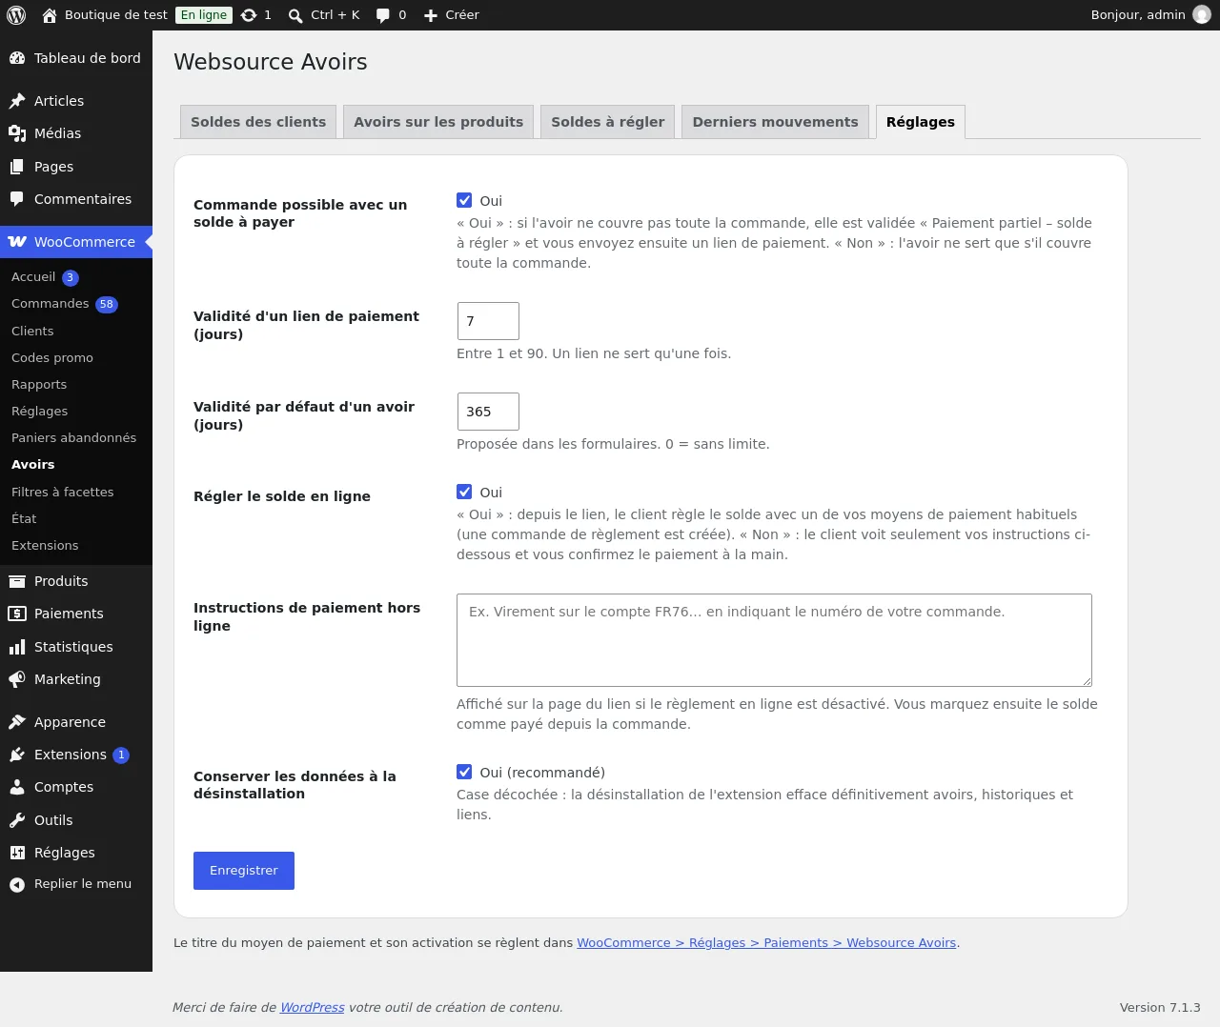Click the search magnifier icon Ctrl + K

(295, 15)
